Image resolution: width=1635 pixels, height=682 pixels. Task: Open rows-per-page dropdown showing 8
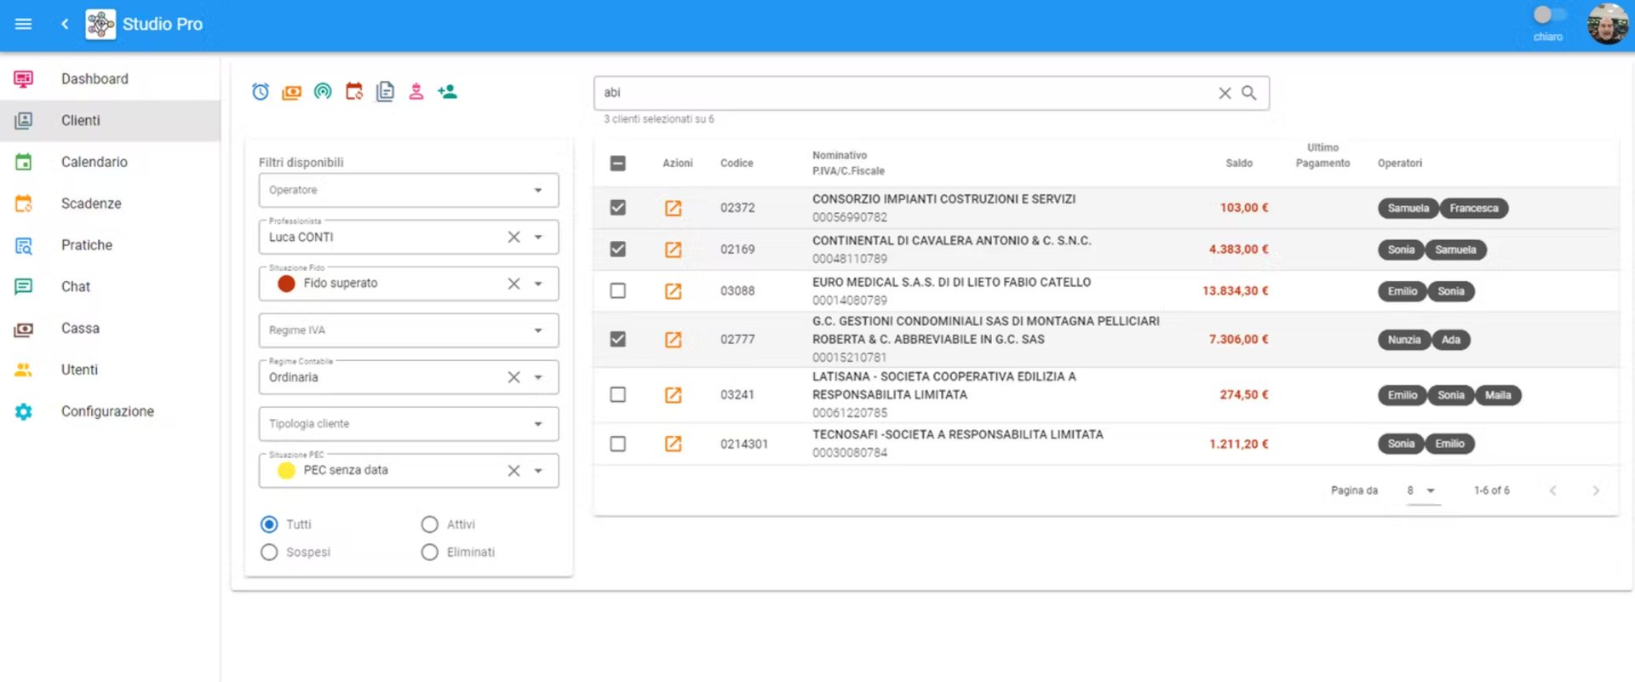1423,490
